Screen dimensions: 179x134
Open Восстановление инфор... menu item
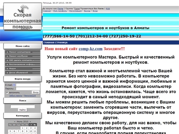[x=23, y=64]
